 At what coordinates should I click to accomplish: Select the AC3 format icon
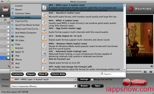click(x=44, y=38)
